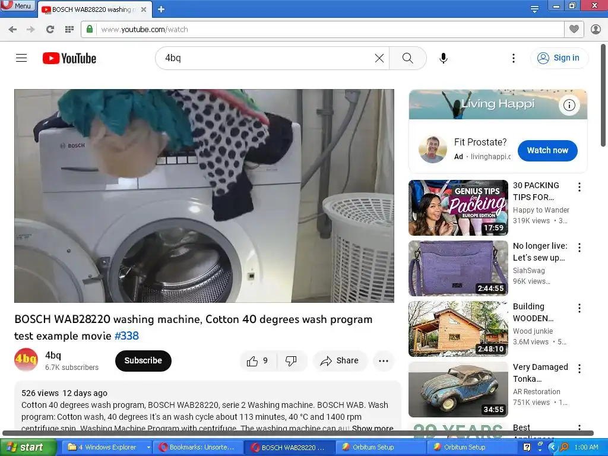
Task: Clear the search query with X
Action: point(379,58)
